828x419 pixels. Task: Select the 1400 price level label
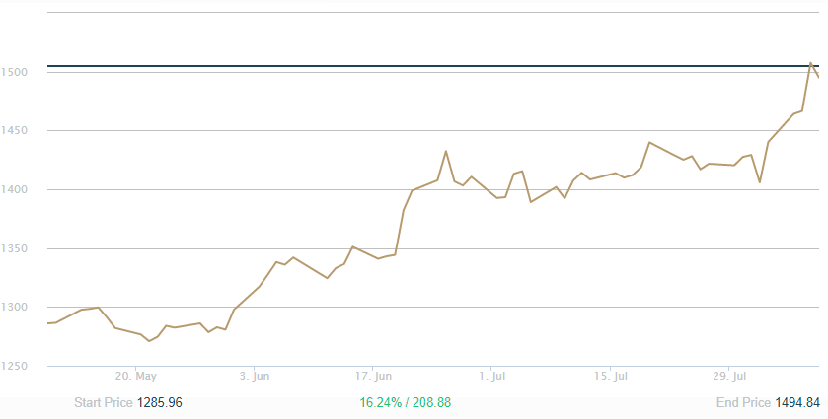(x=15, y=189)
